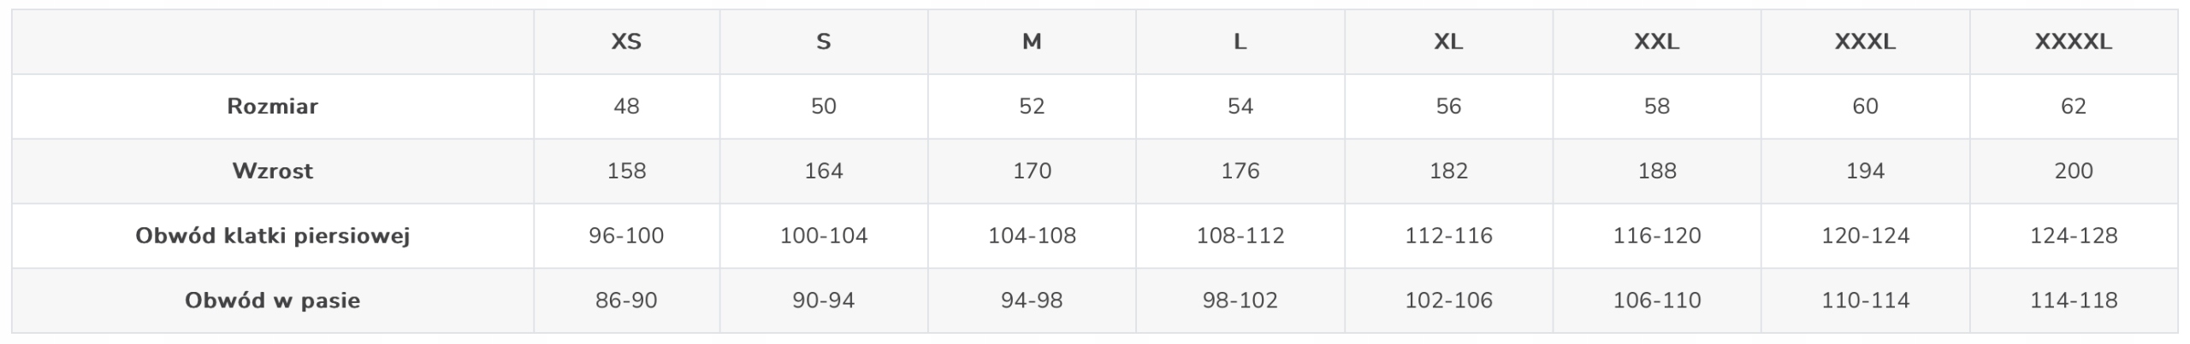Click the chest range 96-100 cell

(x=626, y=236)
